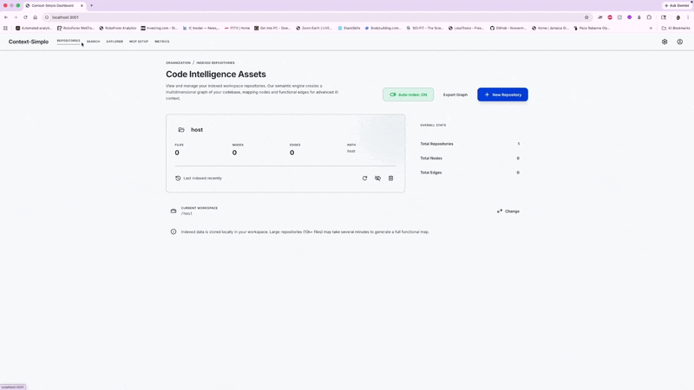The image size is (694, 390).
Task: Go forward in browser history
Action: [16, 17]
